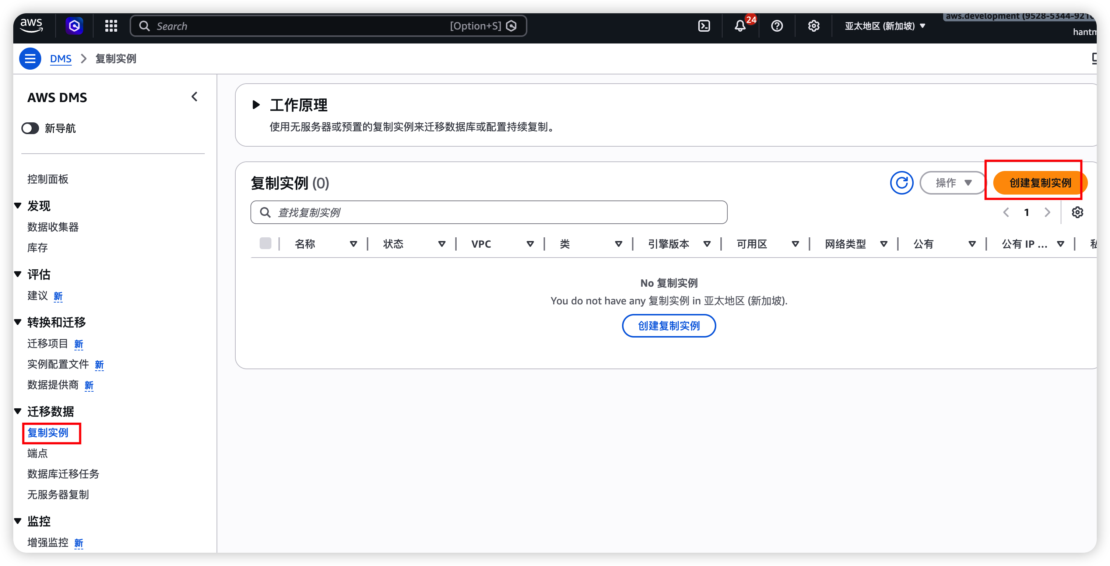The image size is (1110, 566).
Task: Open the AWS services grid menu
Action: (111, 26)
